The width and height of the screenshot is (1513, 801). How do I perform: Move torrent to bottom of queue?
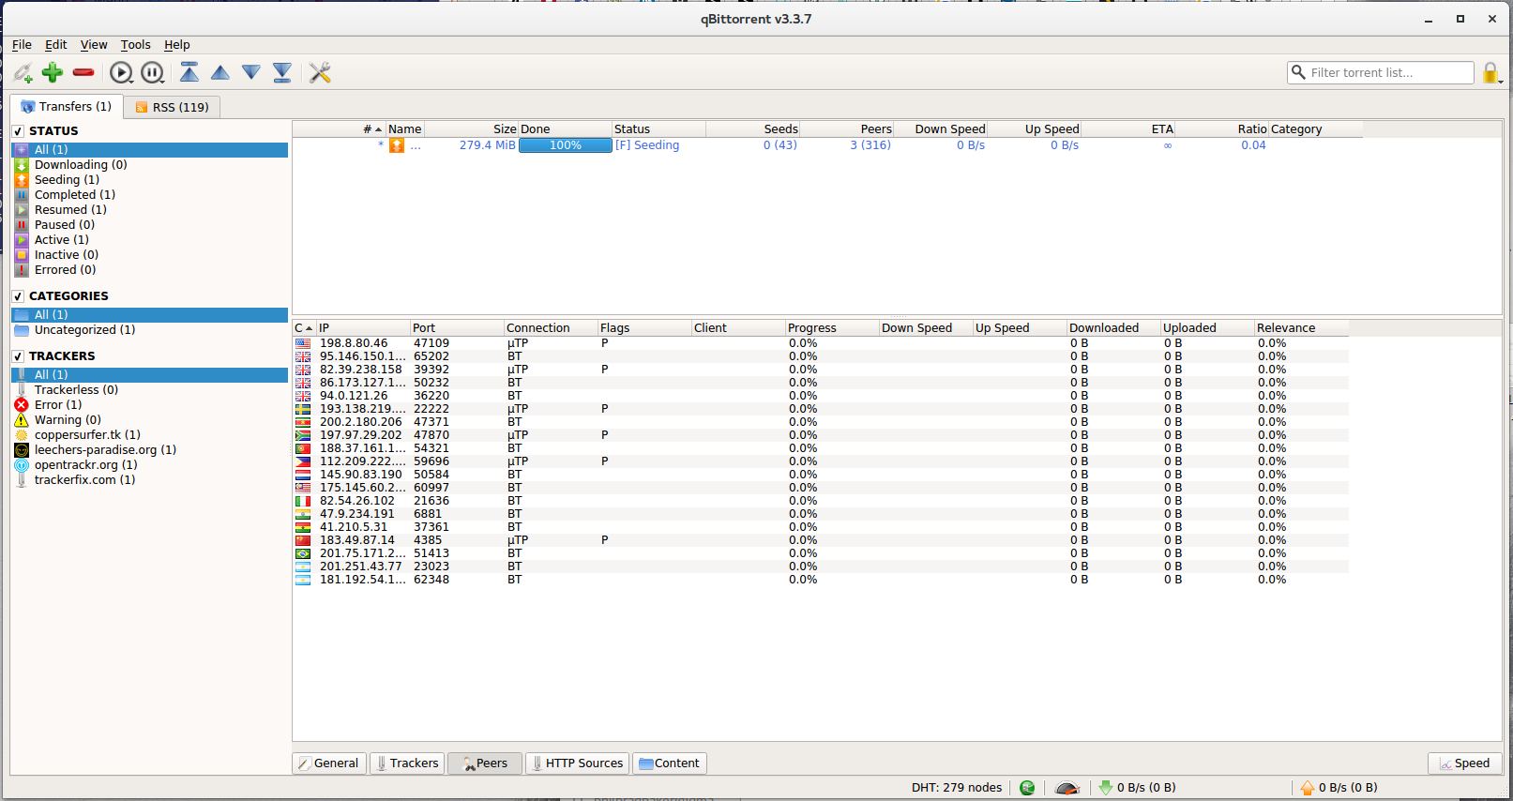282,72
